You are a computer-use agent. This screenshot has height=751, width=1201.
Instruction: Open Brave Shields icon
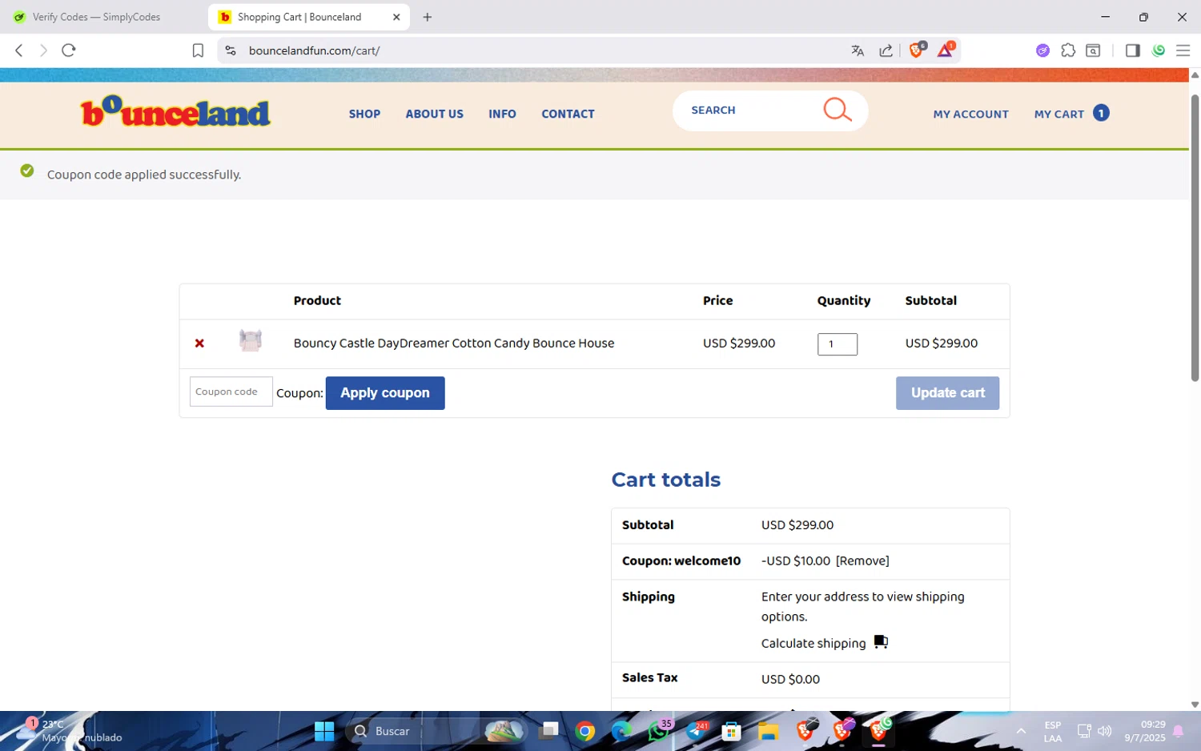pyautogui.click(x=917, y=50)
